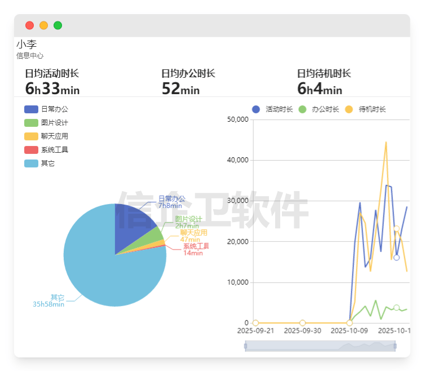Image resolution: width=424 pixels, height=371 pixels.
Task: Click the red 系统工具 legend swatch
Action: point(31,150)
